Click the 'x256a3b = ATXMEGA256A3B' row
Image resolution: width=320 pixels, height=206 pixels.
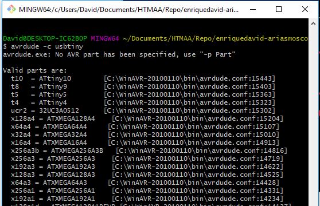click(149, 150)
